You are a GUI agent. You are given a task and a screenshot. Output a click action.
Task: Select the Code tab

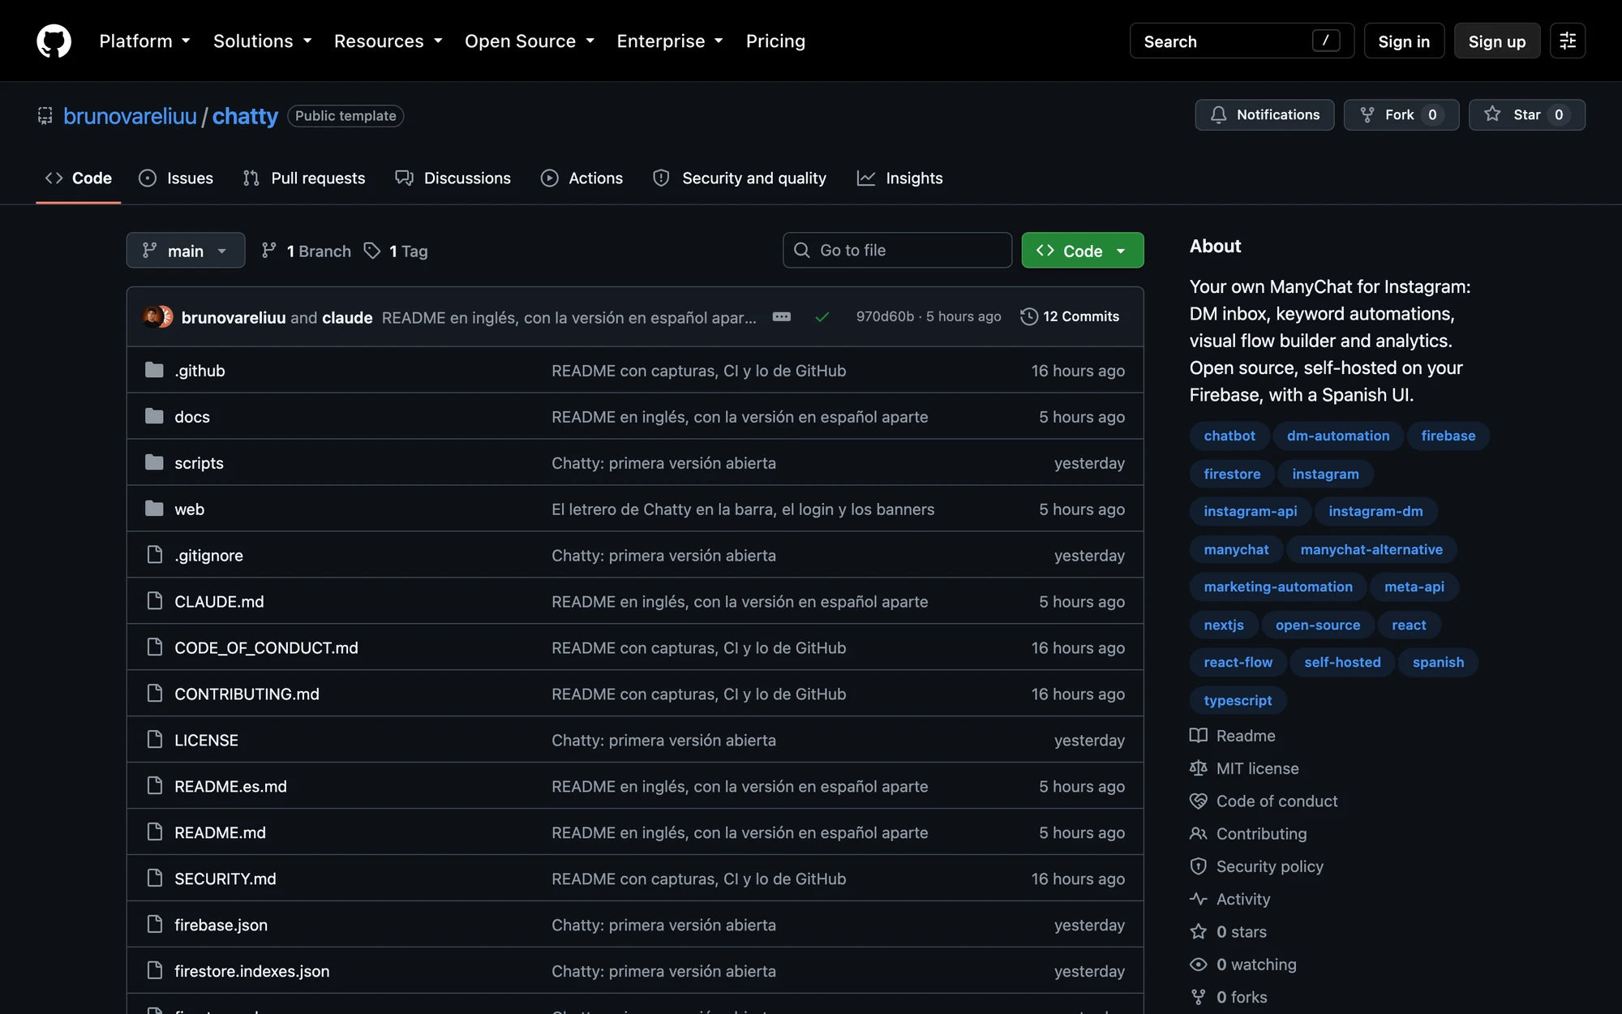point(79,178)
